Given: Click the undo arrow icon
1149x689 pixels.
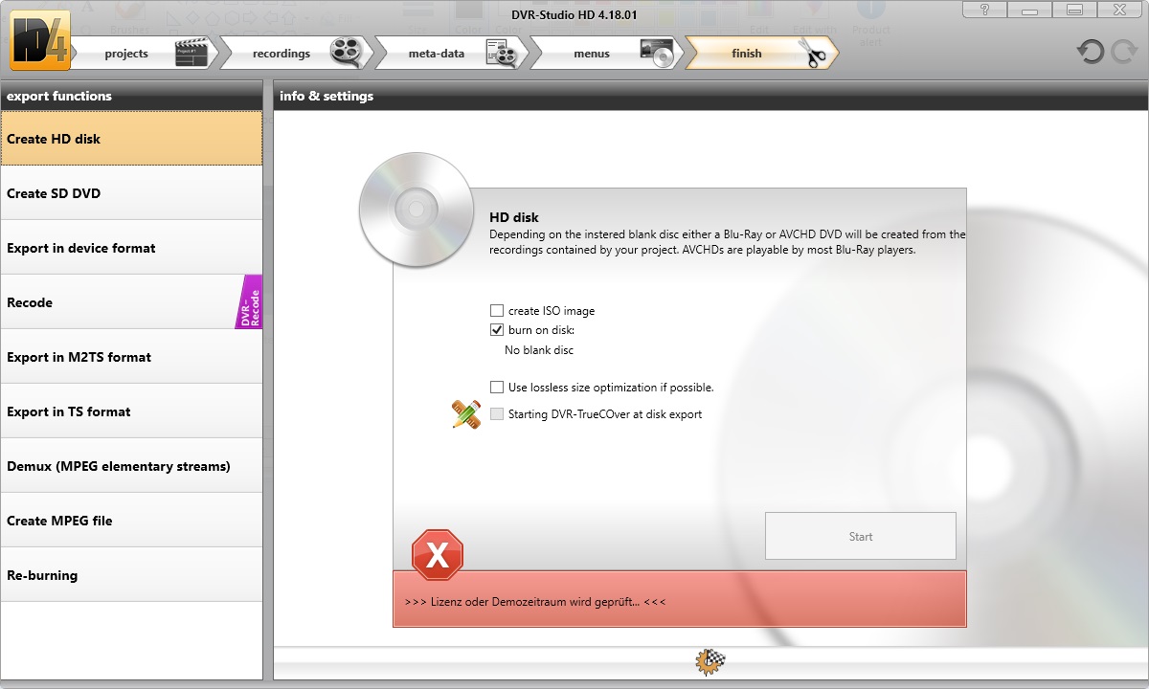Looking at the screenshot, I should (1091, 52).
